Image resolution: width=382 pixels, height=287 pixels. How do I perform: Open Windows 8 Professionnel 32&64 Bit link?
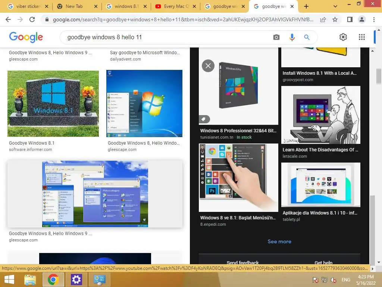(238, 130)
